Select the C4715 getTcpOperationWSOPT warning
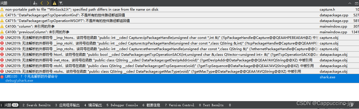 coord(179,21)
